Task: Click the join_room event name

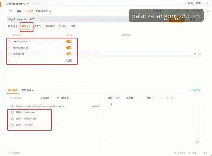Action: click(18, 54)
